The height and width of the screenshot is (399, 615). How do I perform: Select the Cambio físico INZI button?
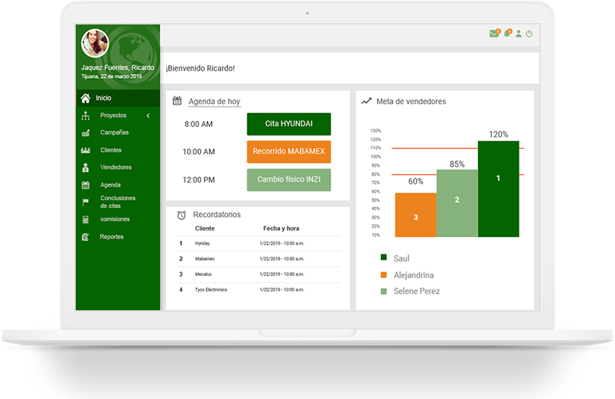pos(288,180)
